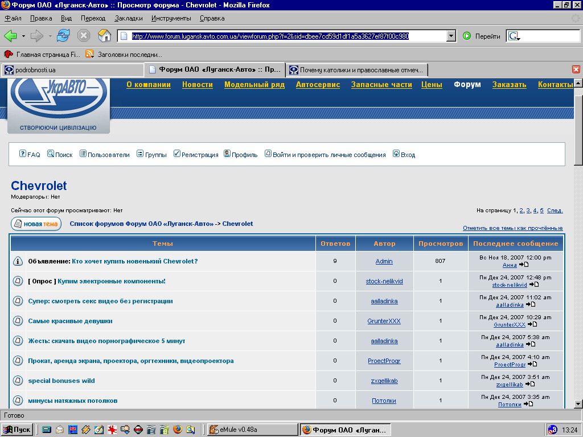Open the FAQ link in forum menu
583x437 pixels.
pos(30,154)
